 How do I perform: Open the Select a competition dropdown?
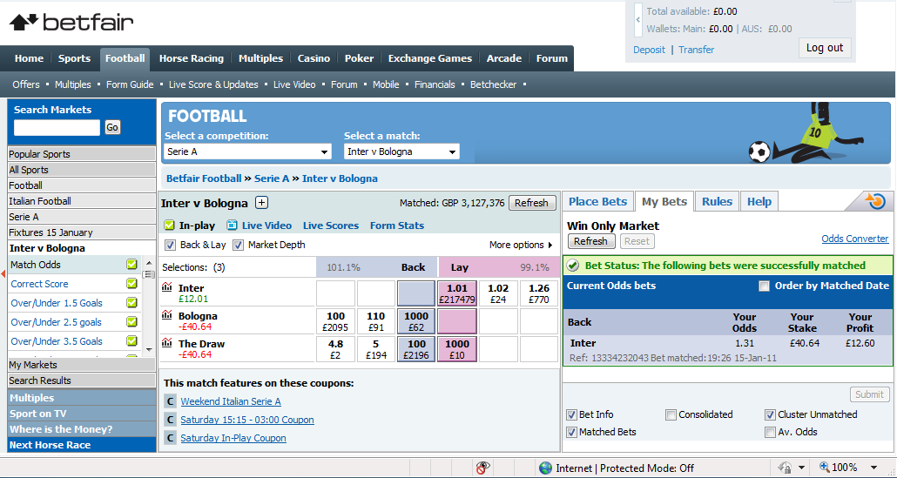coord(247,151)
